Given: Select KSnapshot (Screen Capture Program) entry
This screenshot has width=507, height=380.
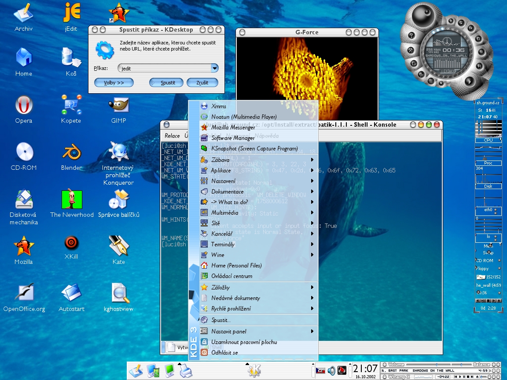Looking at the screenshot, I should (x=259, y=148).
